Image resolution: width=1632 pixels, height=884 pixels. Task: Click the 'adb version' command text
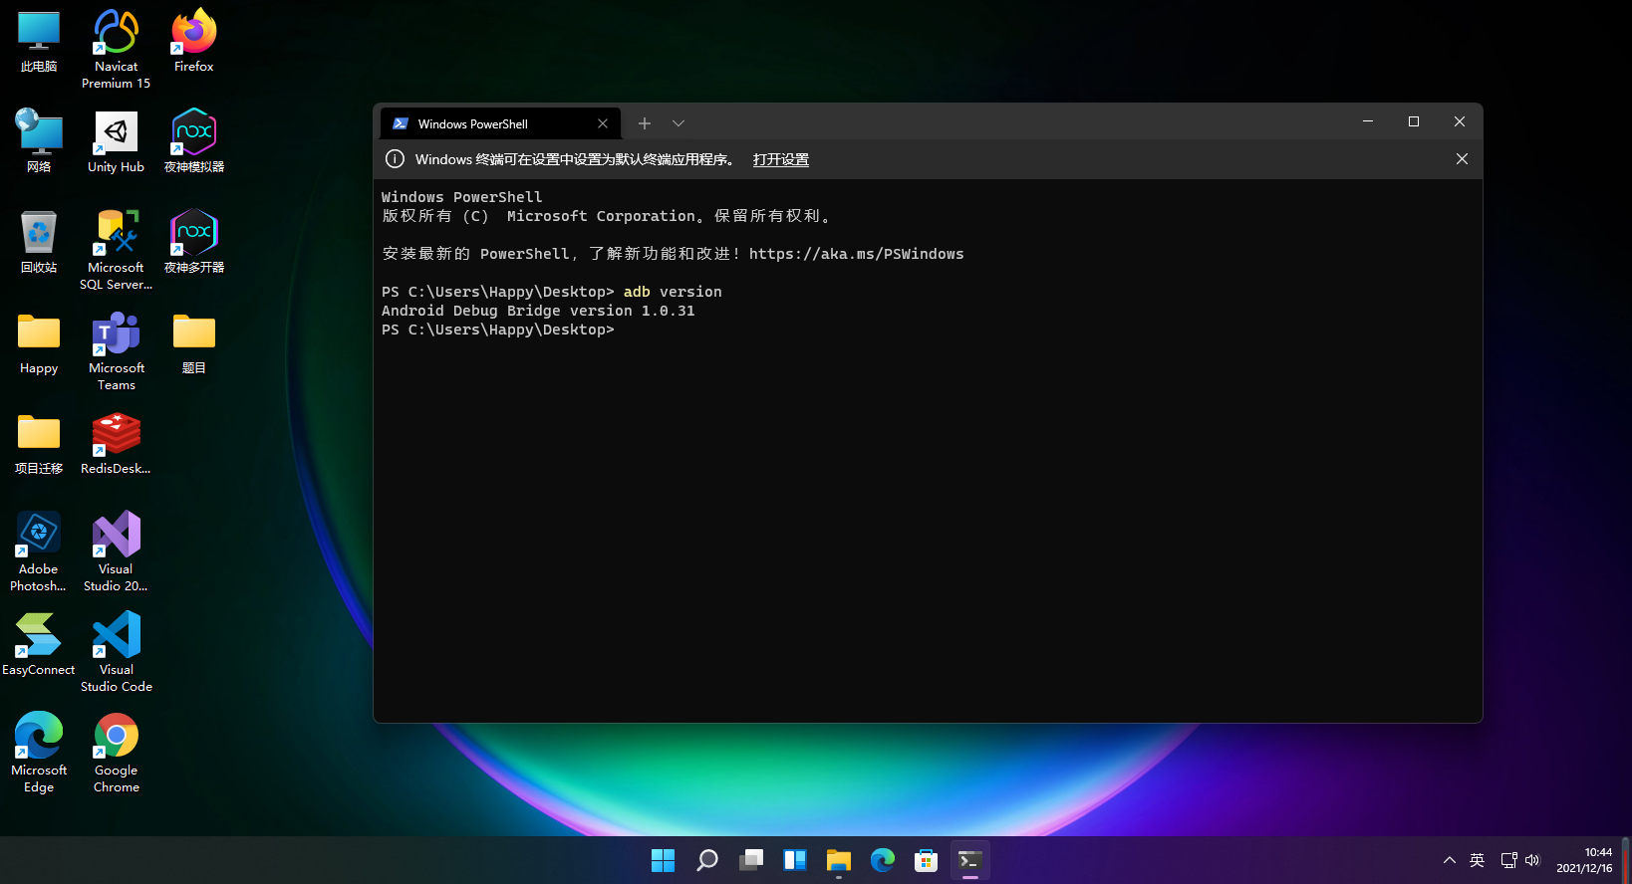[673, 292]
